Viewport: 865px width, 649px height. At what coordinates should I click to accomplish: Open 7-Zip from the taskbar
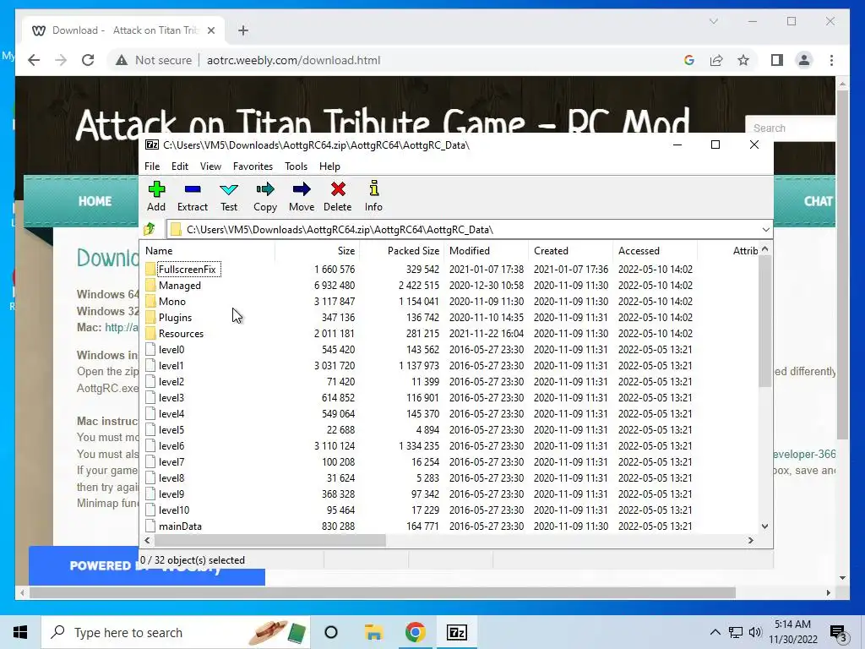tap(457, 632)
